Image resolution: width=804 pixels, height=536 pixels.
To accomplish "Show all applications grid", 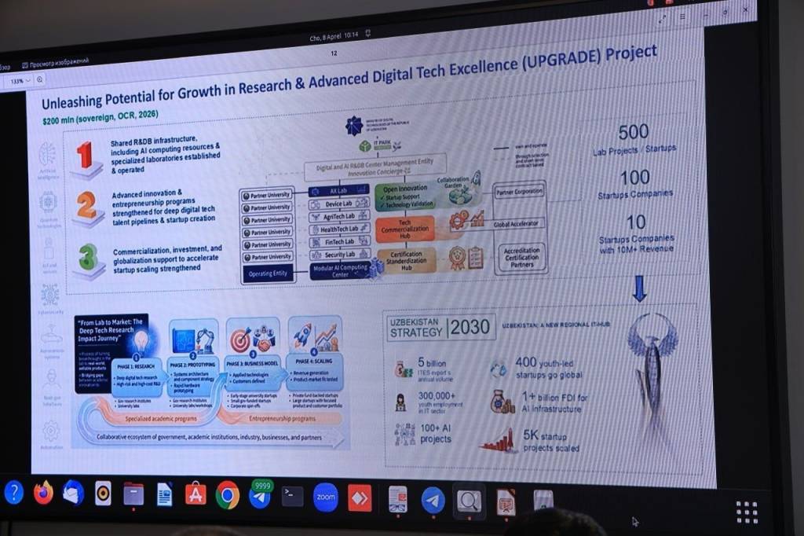I will click(x=747, y=512).
